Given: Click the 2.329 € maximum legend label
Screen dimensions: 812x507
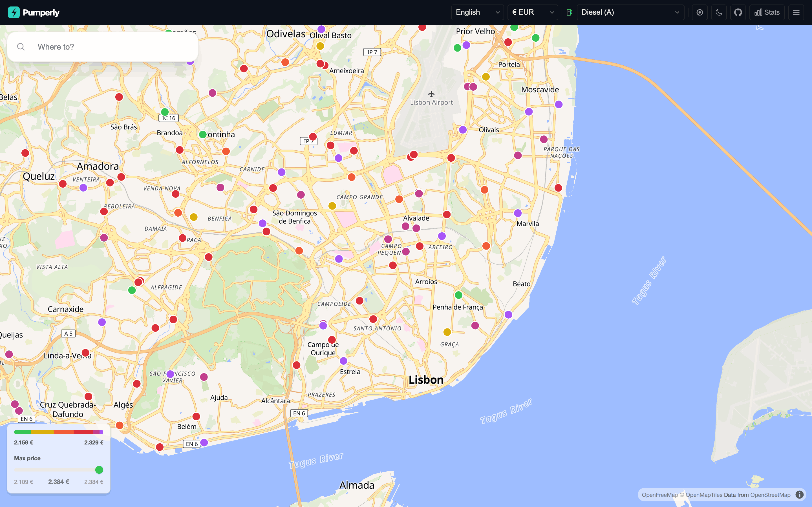Looking at the screenshot, I should click(94, 442).
